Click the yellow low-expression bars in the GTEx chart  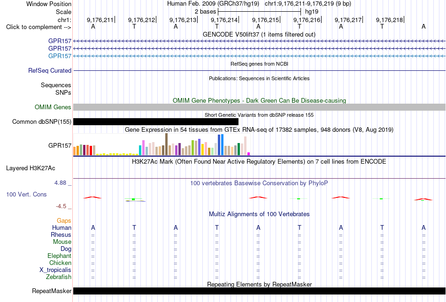click(x=117, y=154)
